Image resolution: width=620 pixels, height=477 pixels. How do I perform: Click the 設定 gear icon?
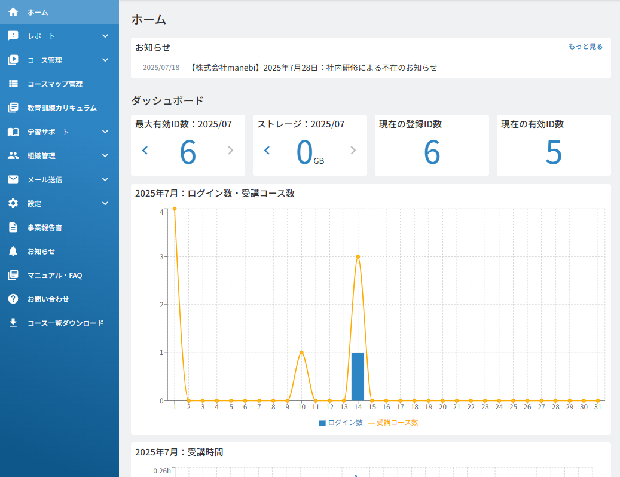[x=13, y=203]
